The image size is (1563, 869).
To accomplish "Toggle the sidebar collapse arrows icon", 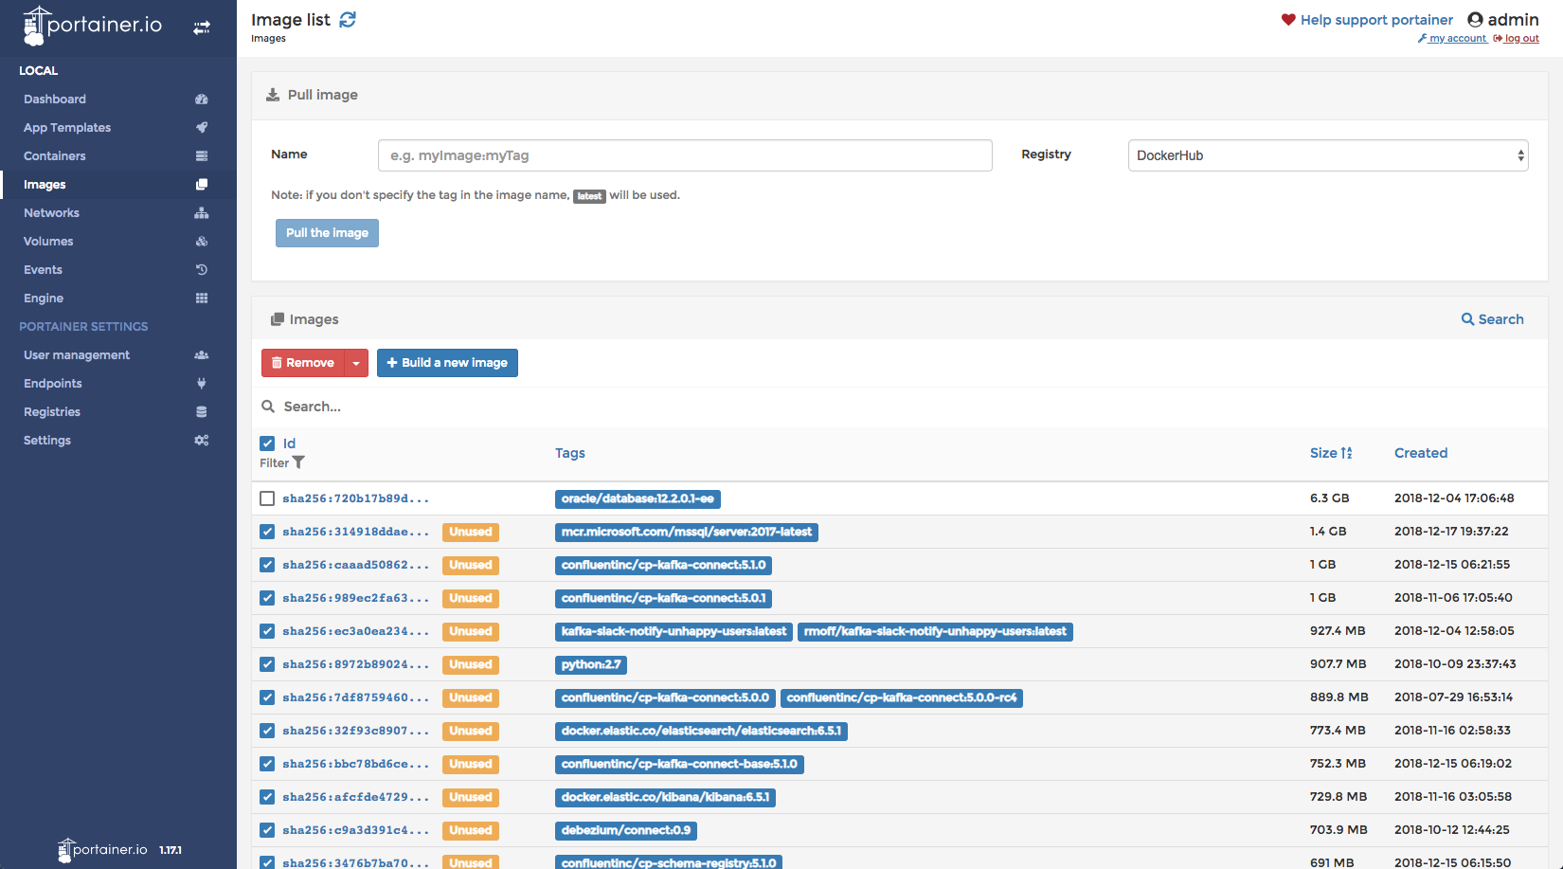I will 202,27.
